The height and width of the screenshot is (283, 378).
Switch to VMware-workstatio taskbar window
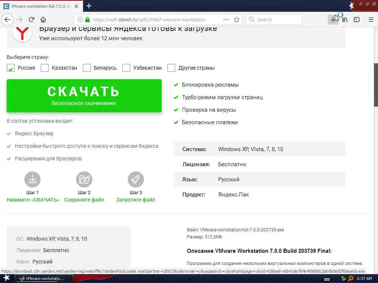coord(44,279)
